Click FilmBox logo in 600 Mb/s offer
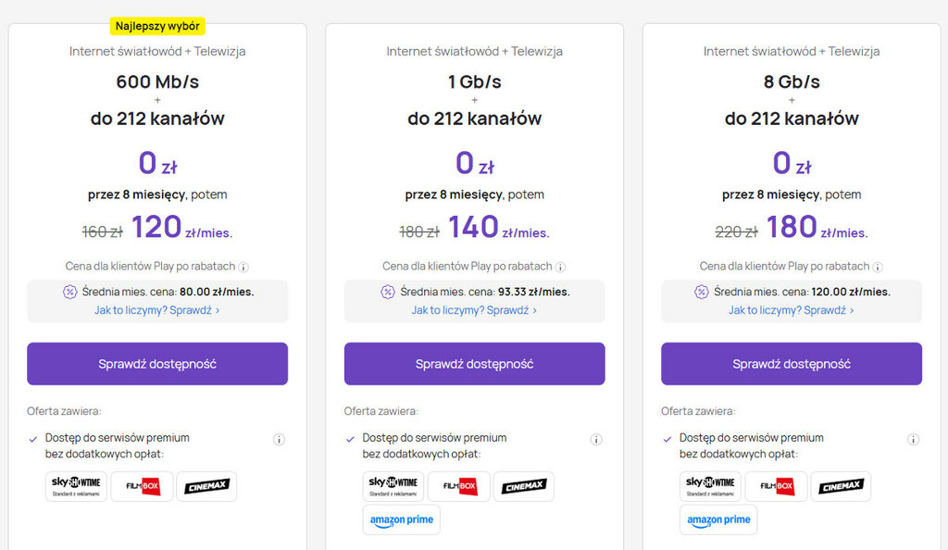Image resolution: width=948 pixels, height=550 pixels. (142, 486)
